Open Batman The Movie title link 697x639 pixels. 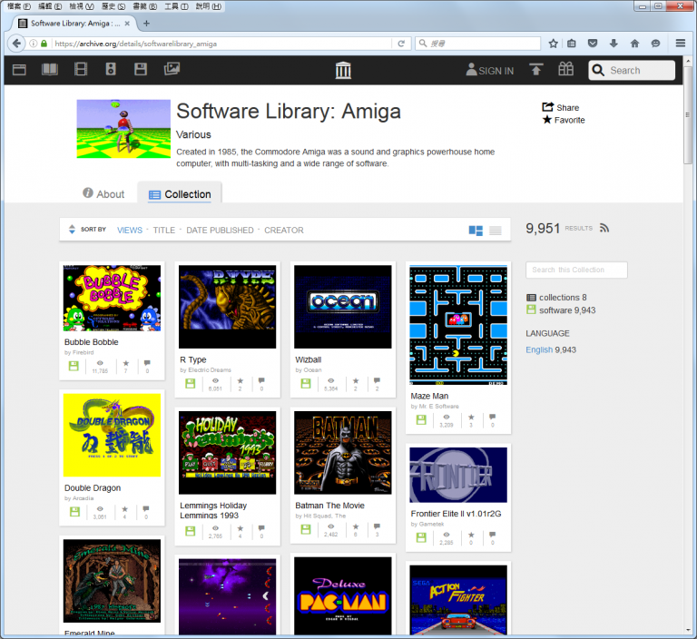[329, 506]
